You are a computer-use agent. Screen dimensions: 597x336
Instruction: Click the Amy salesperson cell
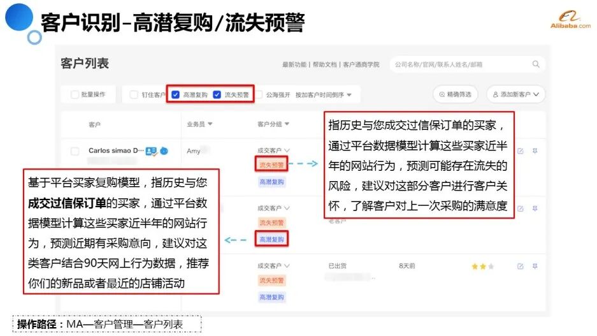194,151
